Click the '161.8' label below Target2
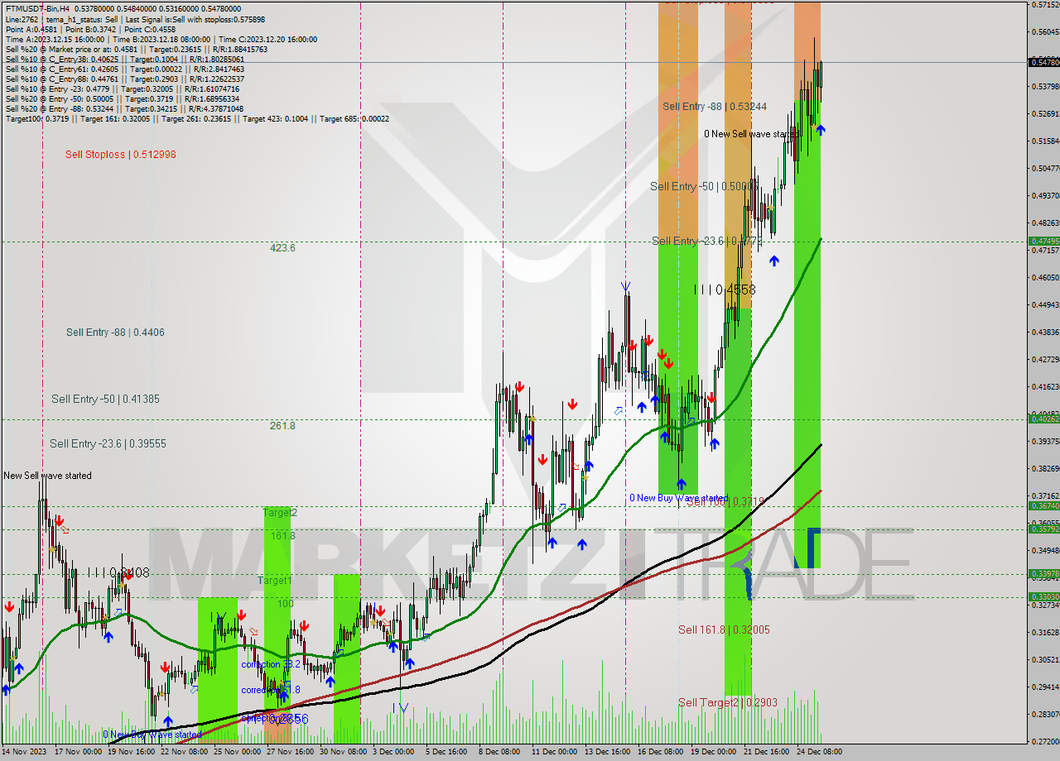Image resolution: width=1060 pixels, height=761 pixels. click(x=283, y=536)
